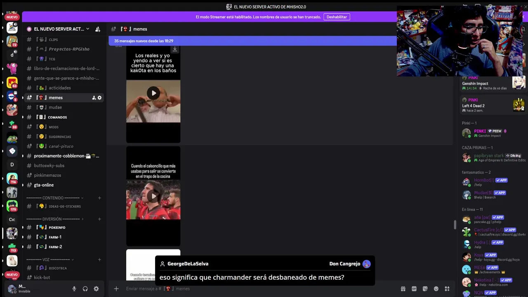
Task: Open PINKI's Left 4 Dead 2 activity card
Action: tap(493, 105)
